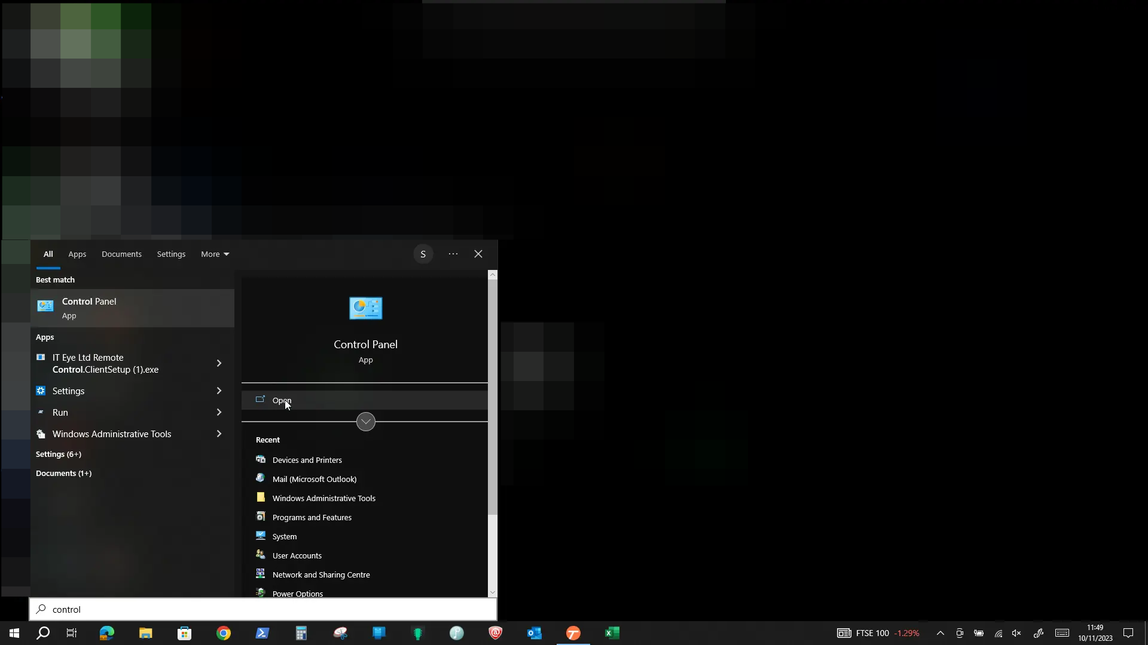1148x645 pixels.
Task: Switch to the Apps search tab
Action: click(x=77, y=254)
